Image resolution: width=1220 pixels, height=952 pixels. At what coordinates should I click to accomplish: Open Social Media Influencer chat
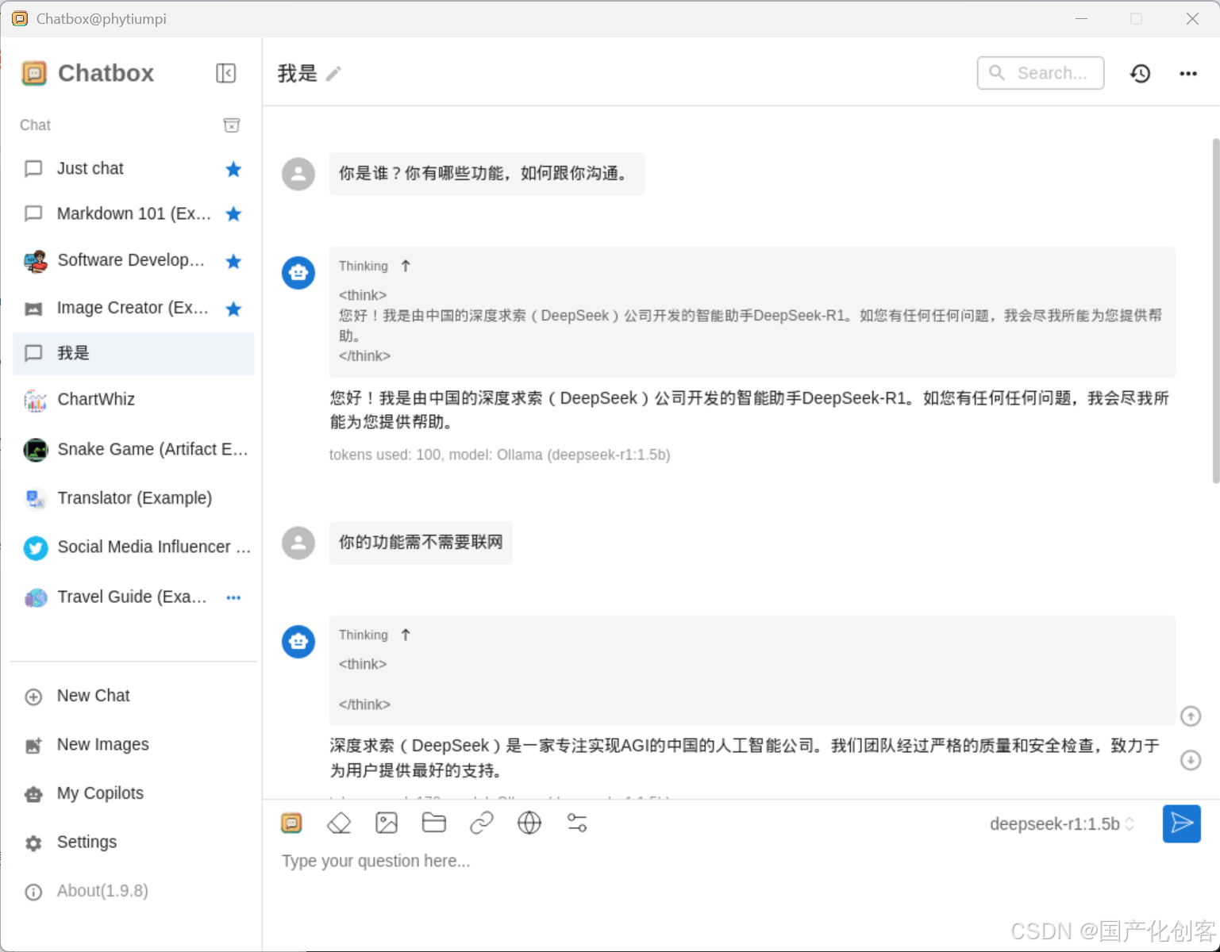click(133, 547)
